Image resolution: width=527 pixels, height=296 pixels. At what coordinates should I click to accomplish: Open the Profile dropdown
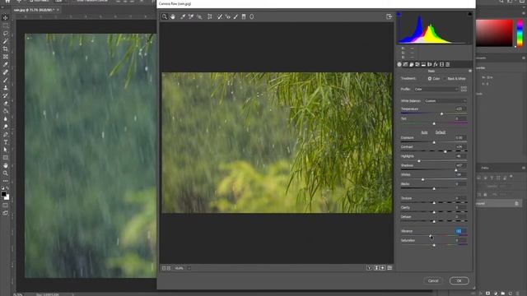pos(436,90)
